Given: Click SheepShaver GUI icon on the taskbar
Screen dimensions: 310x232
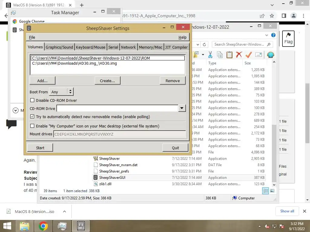Looking at the screenshot, I should coord(81,226).
